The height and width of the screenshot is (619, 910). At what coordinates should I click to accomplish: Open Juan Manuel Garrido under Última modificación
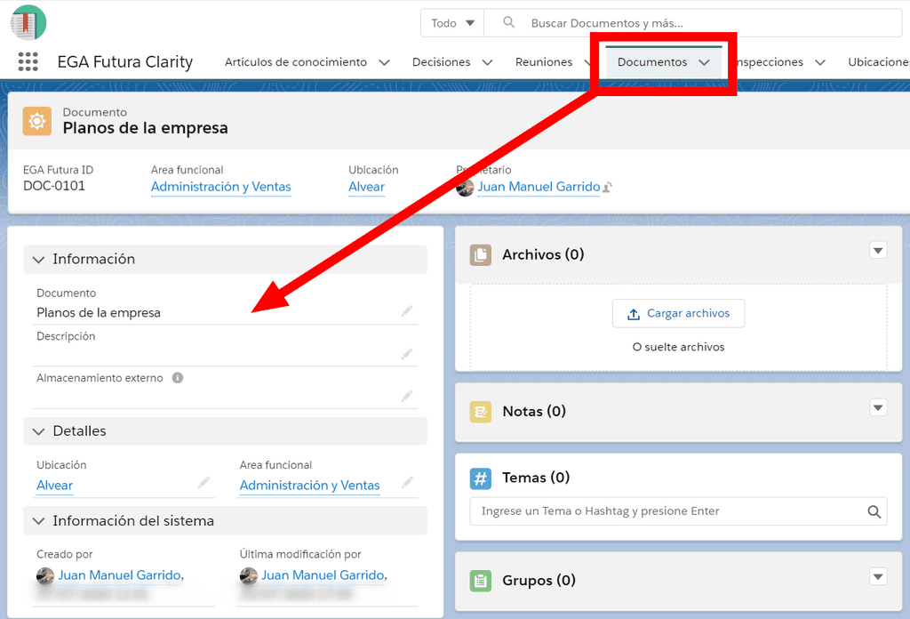click(323, 575)
